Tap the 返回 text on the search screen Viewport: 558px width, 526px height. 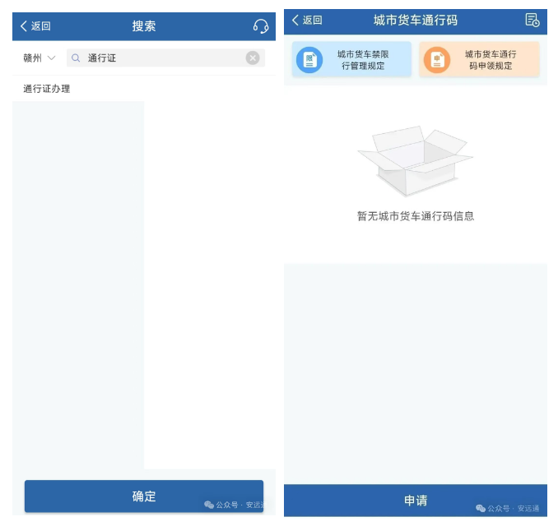(x=41, y=26)
